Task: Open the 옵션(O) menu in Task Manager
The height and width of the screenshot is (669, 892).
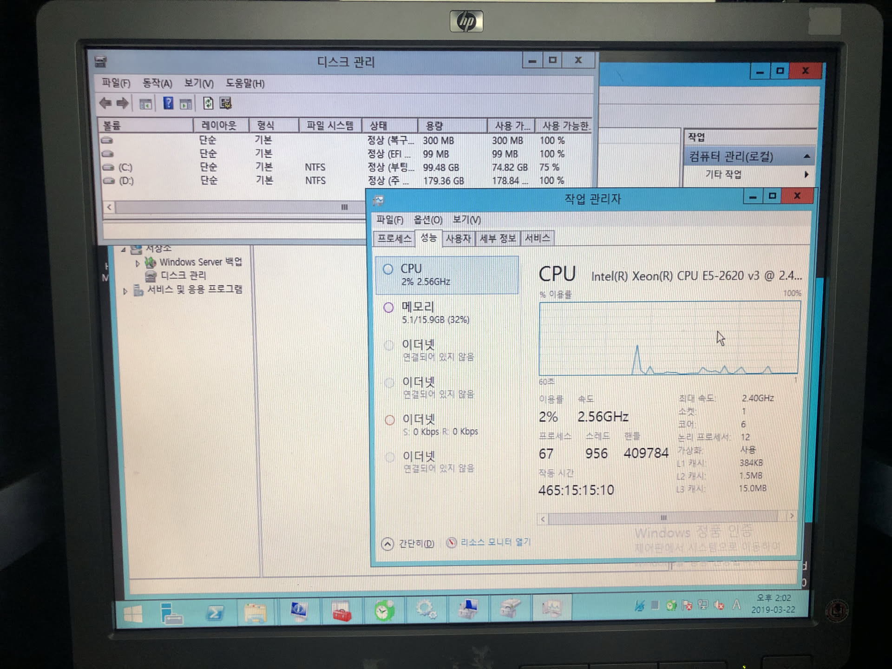Action: pyautogui.click(x=428, y=220)
